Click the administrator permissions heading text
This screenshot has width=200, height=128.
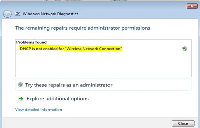(83, 28)
